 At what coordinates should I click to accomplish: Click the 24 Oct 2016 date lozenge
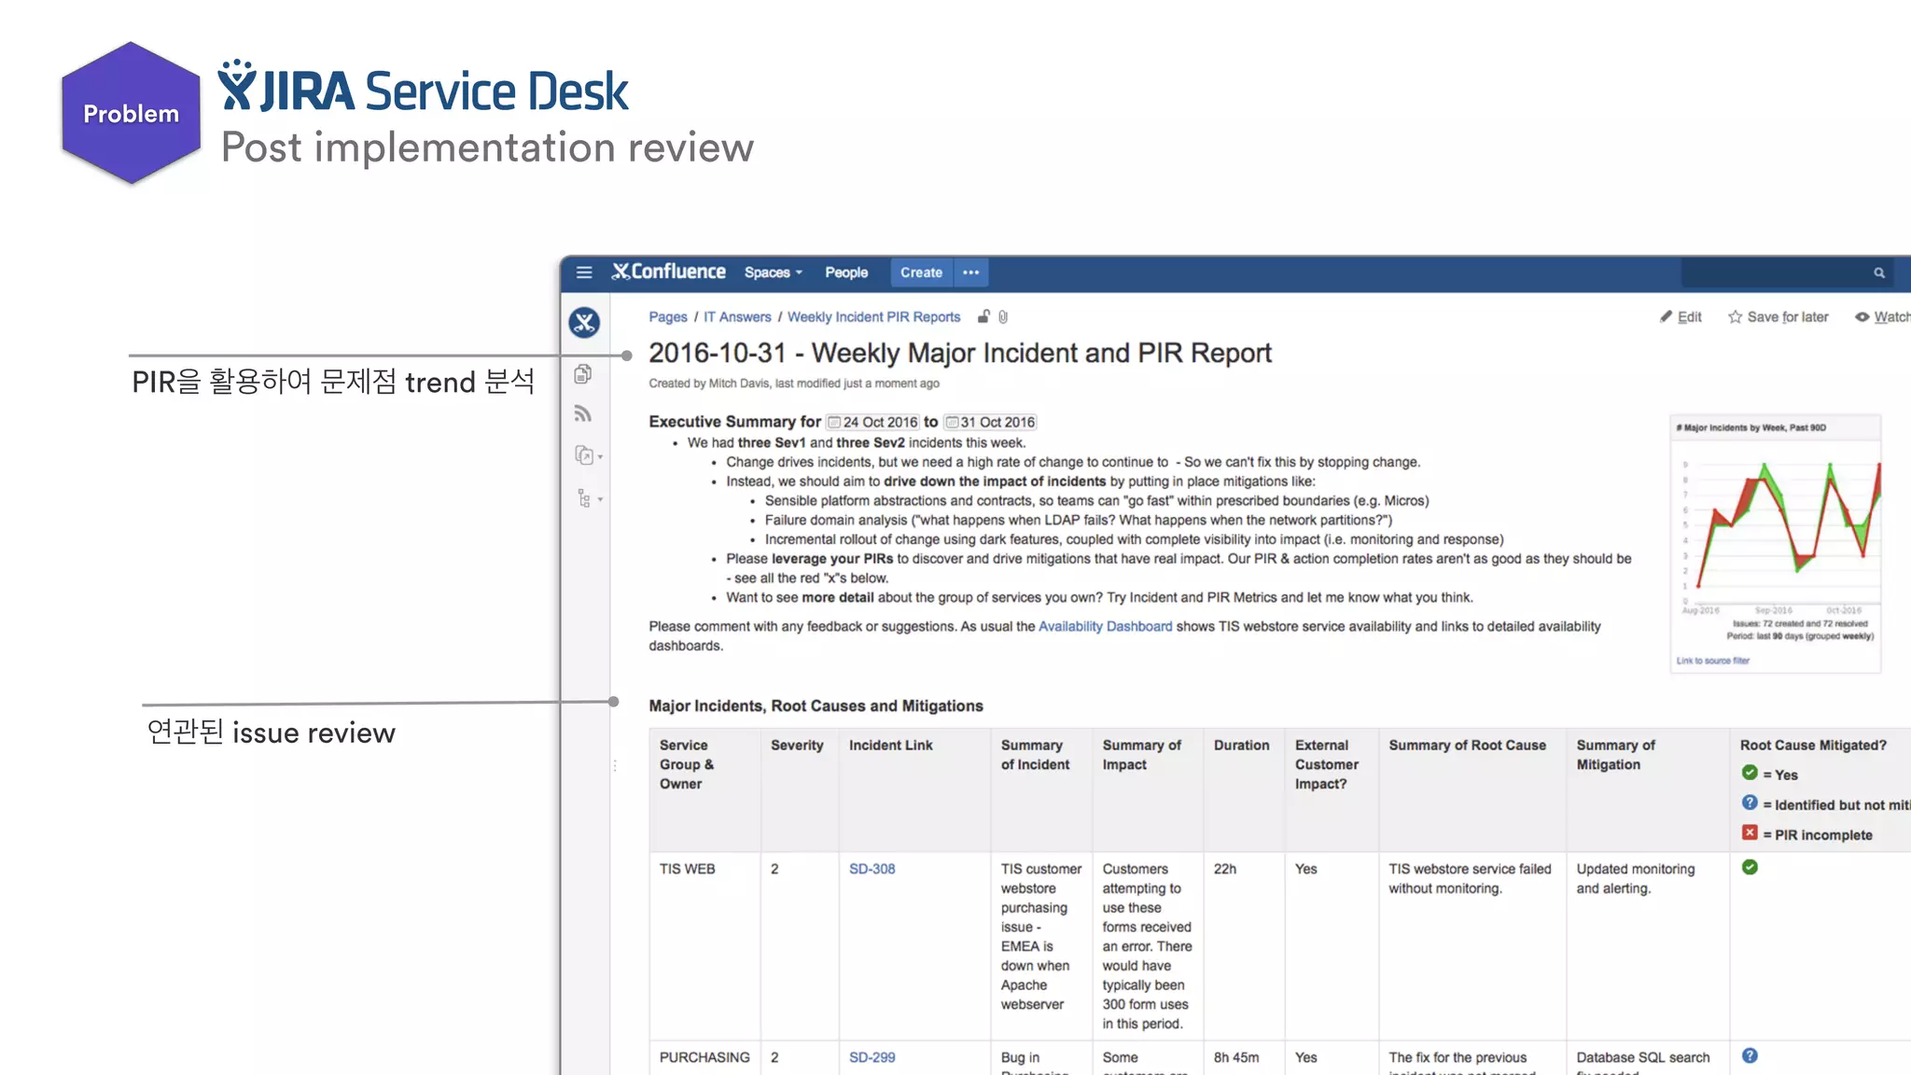point(872,423)
